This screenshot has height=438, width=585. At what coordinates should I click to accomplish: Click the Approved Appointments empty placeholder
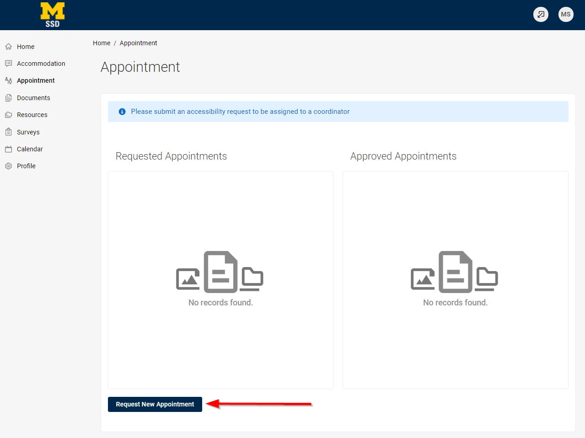455,280
